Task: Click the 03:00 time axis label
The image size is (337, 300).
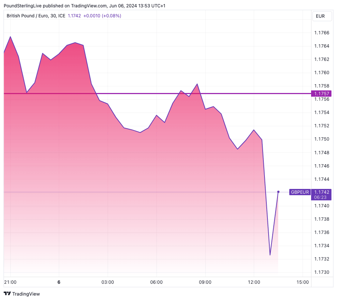Action: coord(108,282)
